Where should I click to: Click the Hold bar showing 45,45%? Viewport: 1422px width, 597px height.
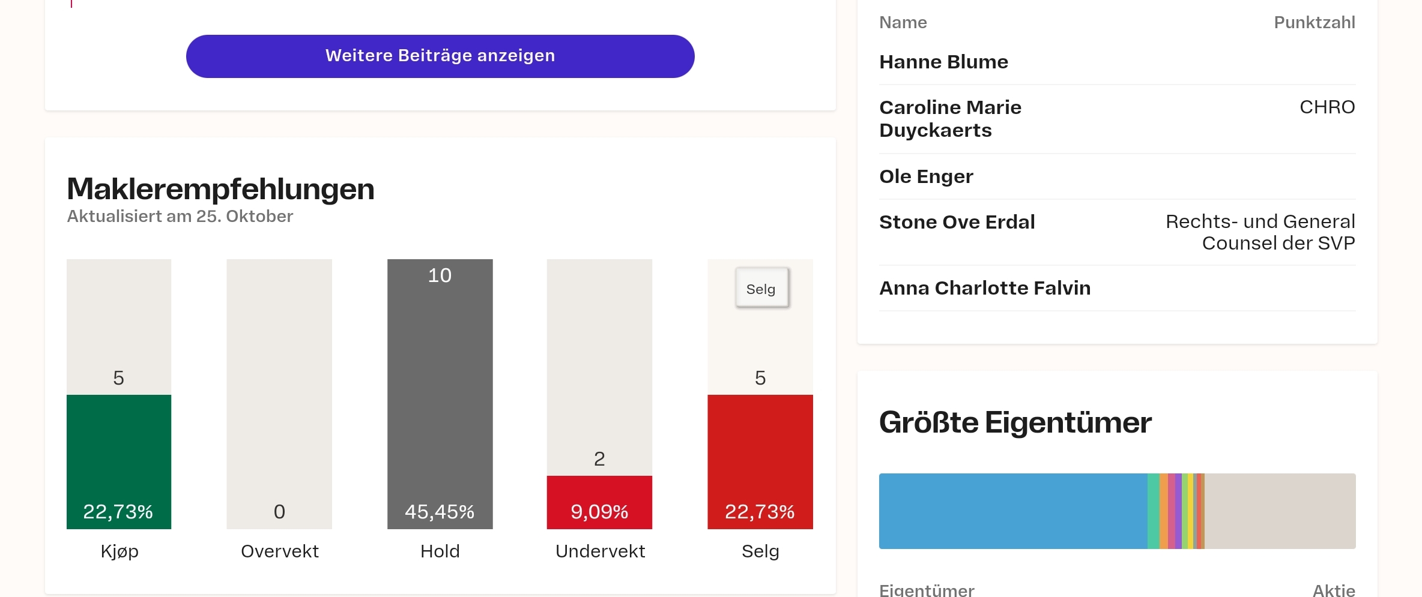[440, 393]
